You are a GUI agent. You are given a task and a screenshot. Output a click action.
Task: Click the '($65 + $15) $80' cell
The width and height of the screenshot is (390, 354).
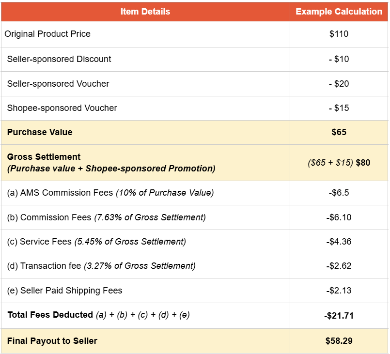click(x=339, y=163)
